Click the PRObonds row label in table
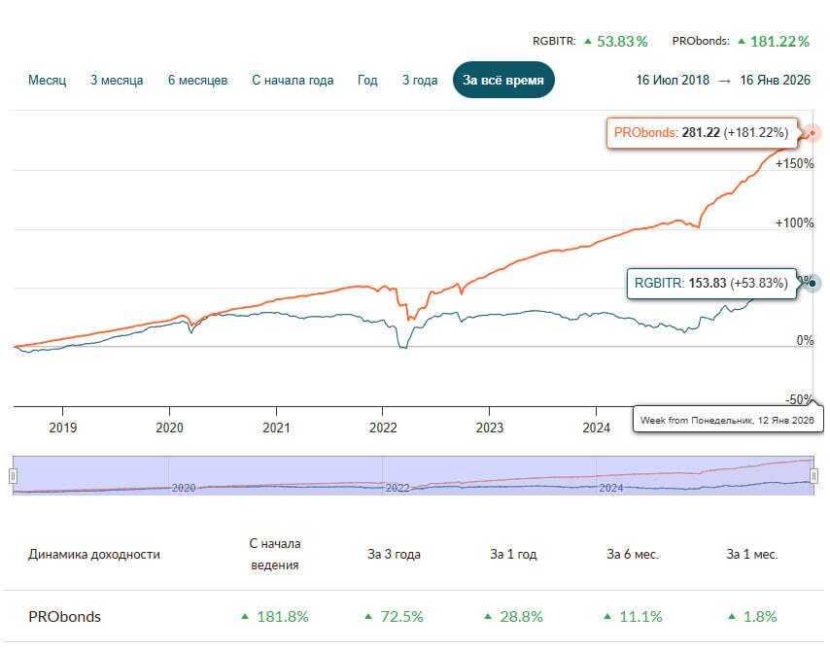The height and width of the screenshot is (650, 830). coord(64,617)
